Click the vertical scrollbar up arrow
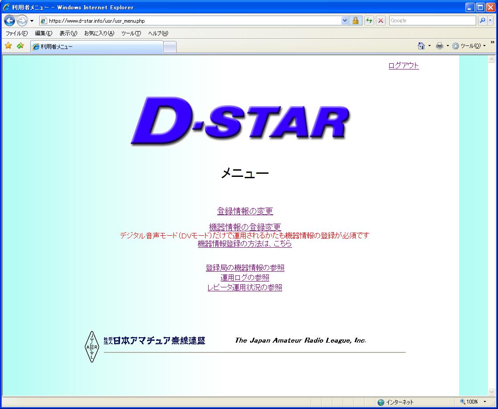 coord(491,59)
